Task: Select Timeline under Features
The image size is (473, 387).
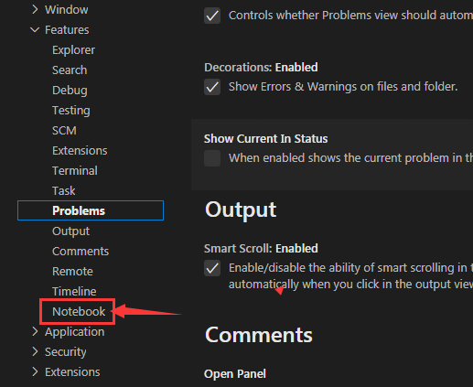Action: 74,292
